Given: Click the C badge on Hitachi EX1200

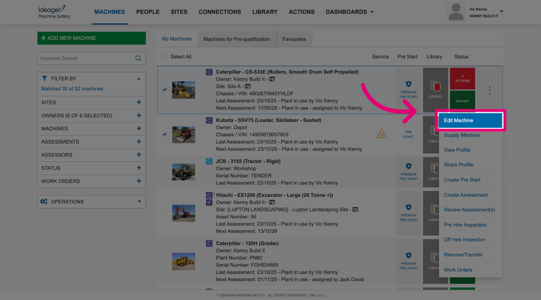Looking at the screenshot, I should click(x=209, y=195).
